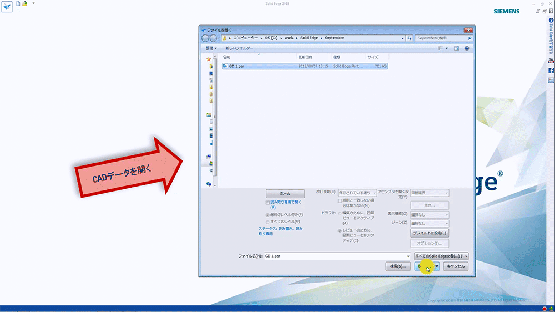The height and width of the screenshot is (312, 555).
Task: Click デフォルトに設定(L) button
Action: [x=430, y=233]
